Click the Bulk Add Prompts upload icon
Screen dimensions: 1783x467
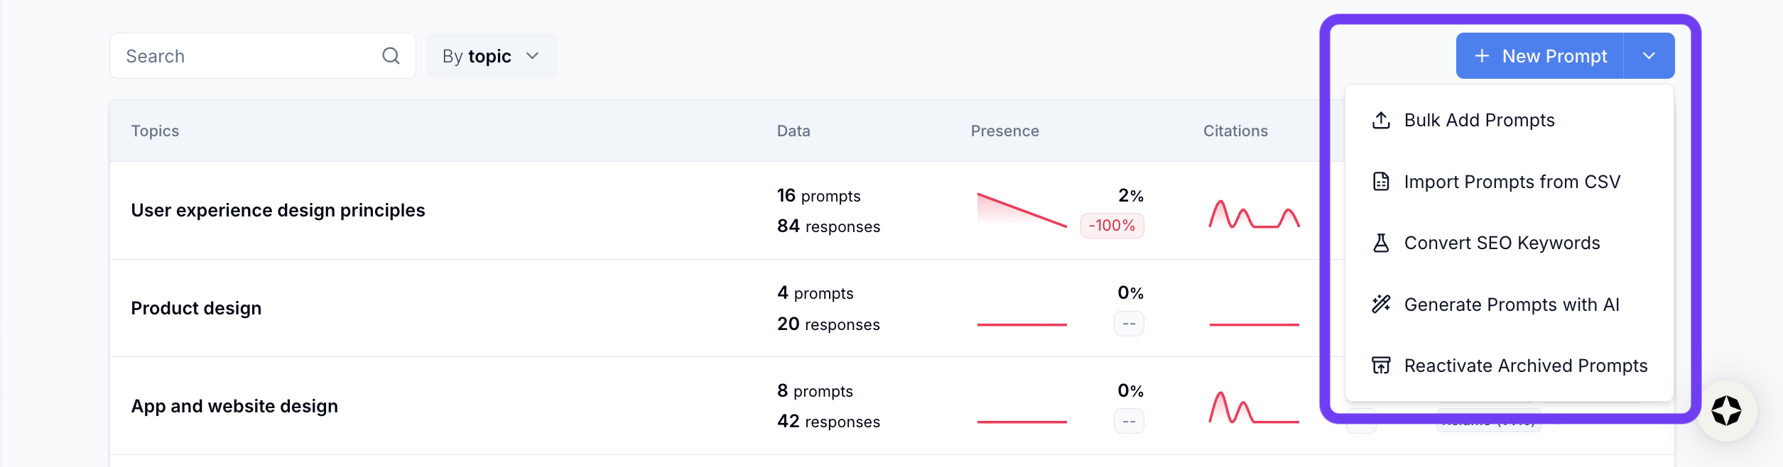pos(1381,121)
